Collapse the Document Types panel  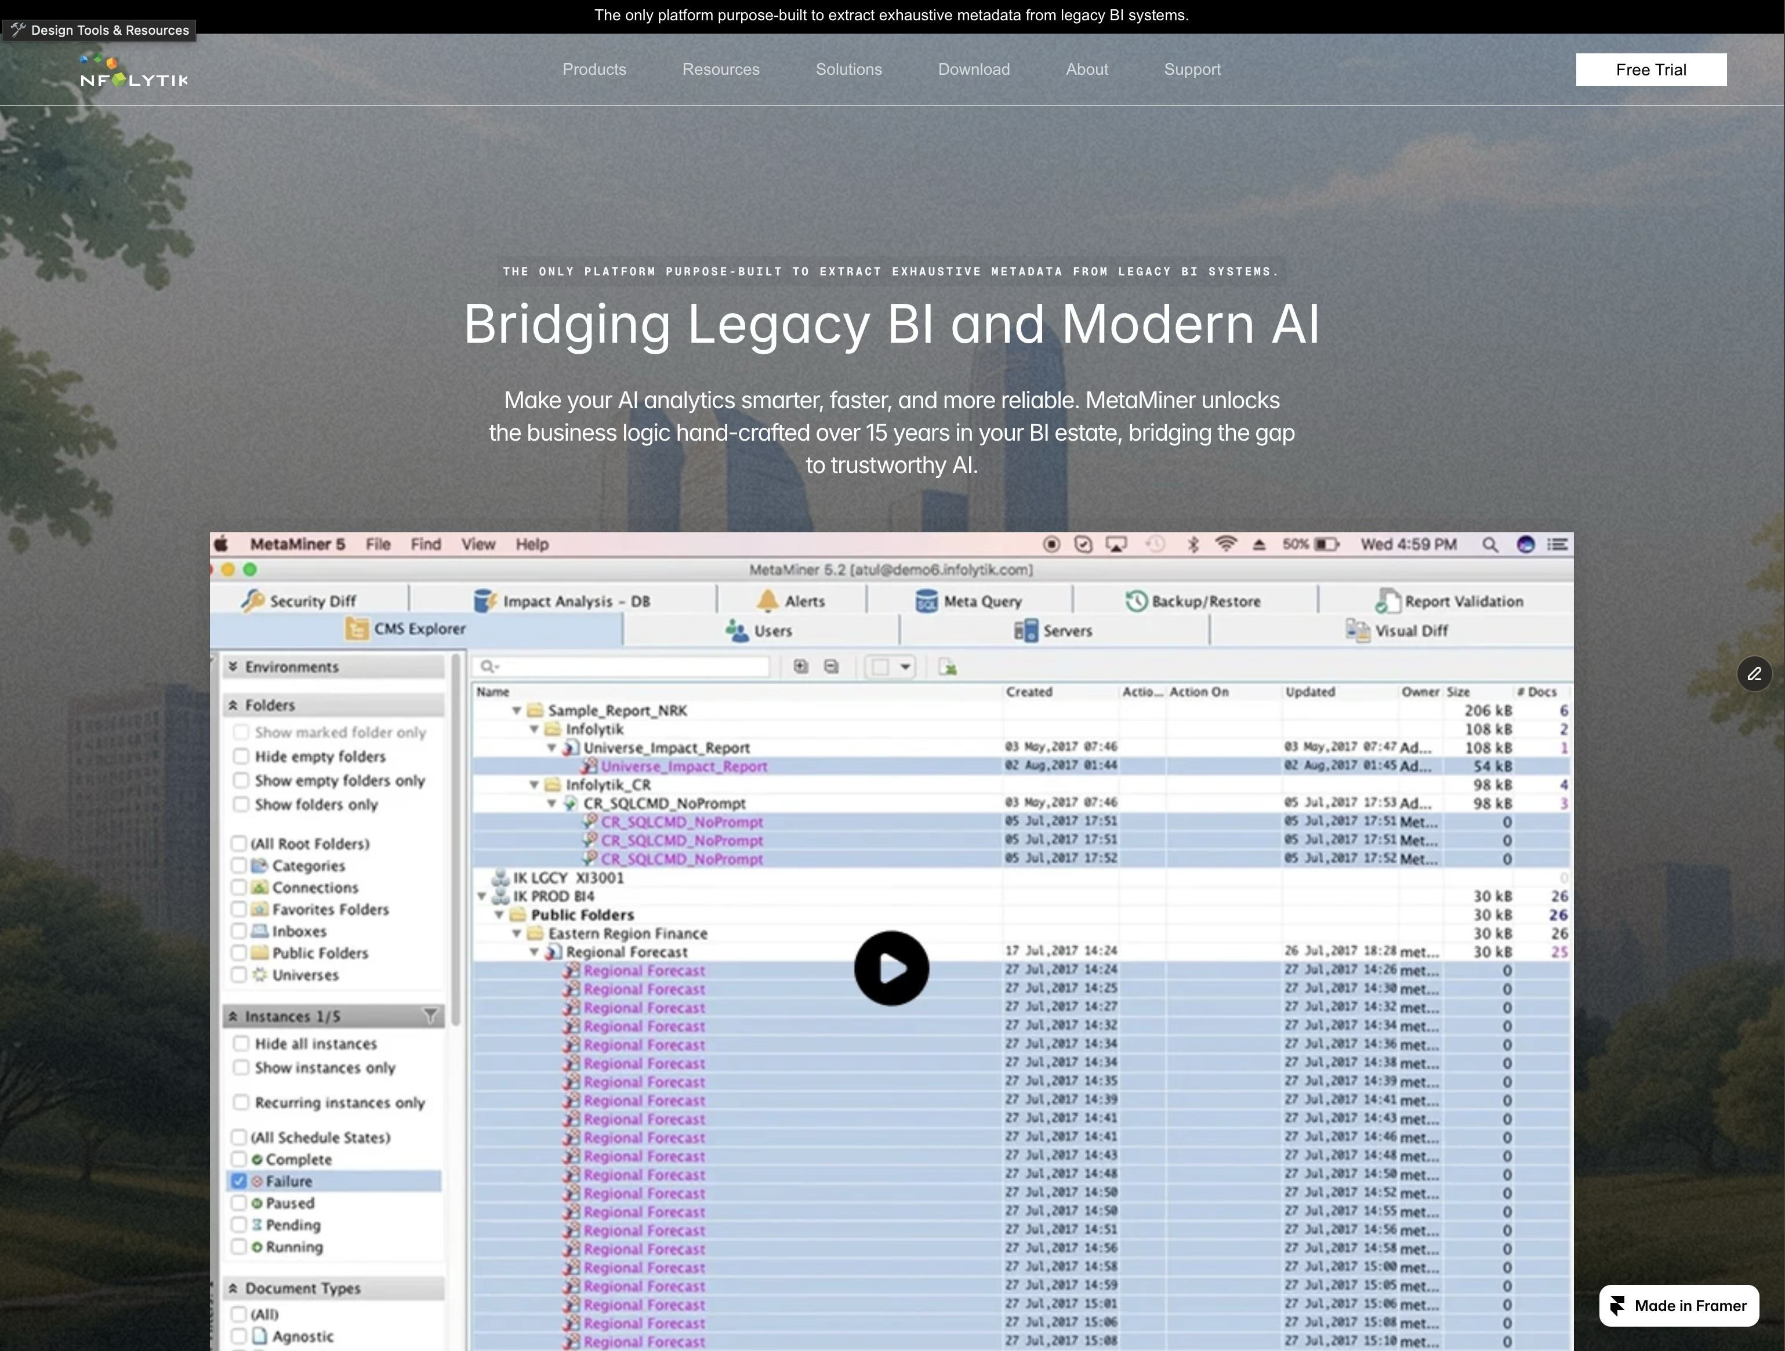pos(233,1288)
